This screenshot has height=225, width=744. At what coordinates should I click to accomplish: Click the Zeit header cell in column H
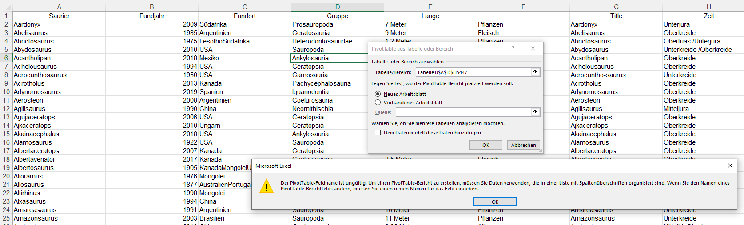point(708,16)
